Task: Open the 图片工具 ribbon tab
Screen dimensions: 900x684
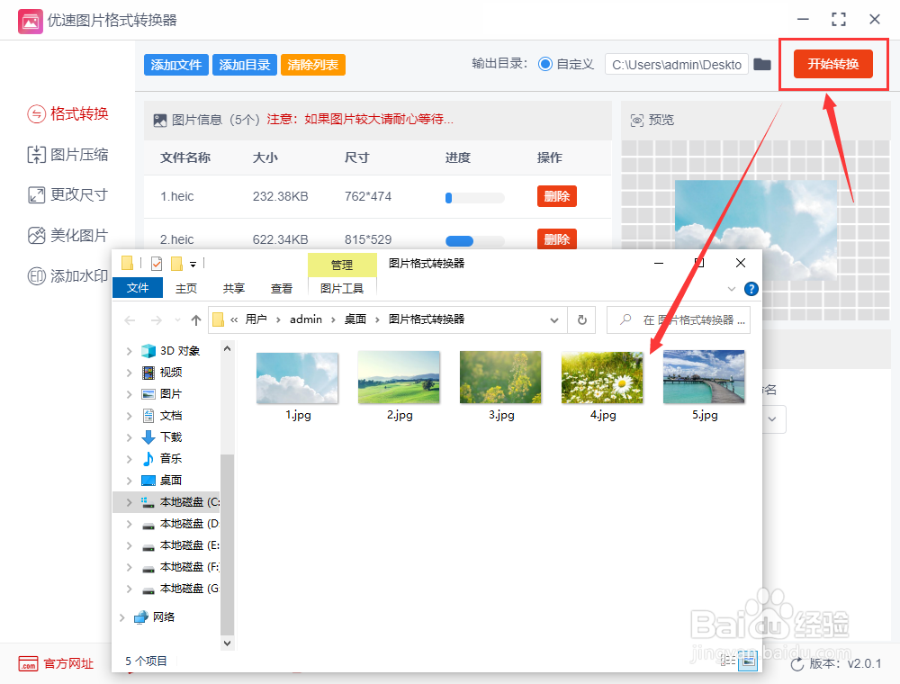Action: click(342, 288)
